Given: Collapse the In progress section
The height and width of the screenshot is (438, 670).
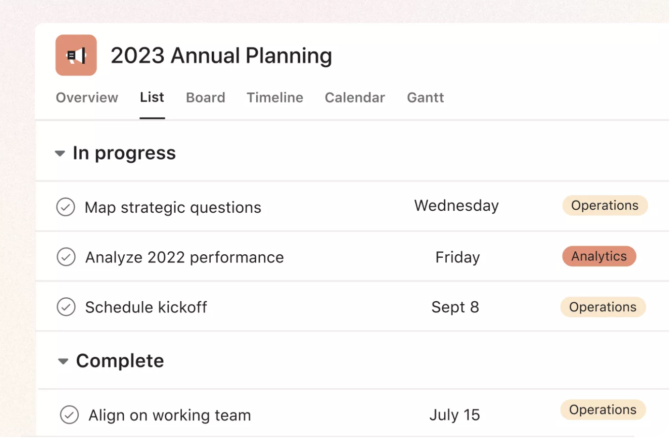Looking at the screenshot, I should (60, 154).
